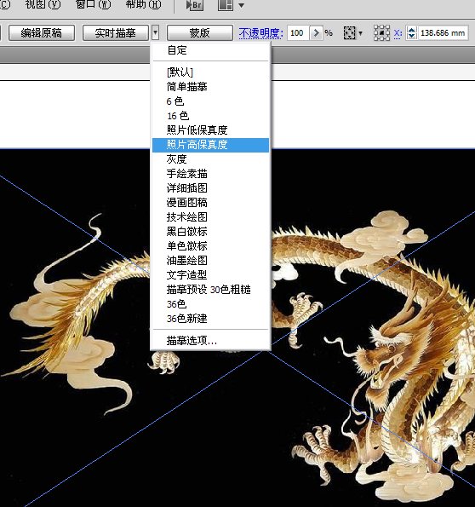The width and height of the screenshot is (475, 507).
Task: Choose the 36色 preset
Action: 210,304
